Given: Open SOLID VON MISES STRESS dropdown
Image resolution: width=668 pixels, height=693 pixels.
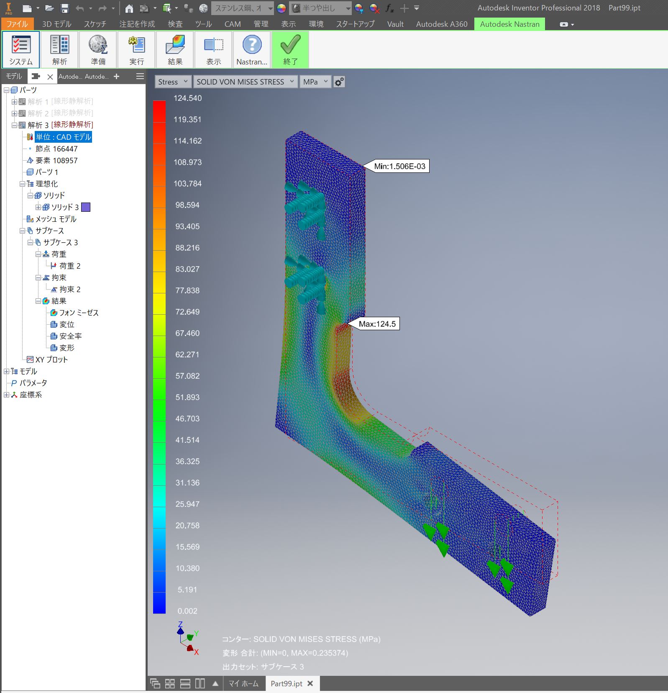Looking at the screenshot, I should coord(246,82).
